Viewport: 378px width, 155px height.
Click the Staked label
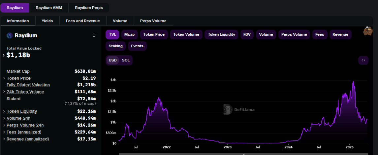14,99
